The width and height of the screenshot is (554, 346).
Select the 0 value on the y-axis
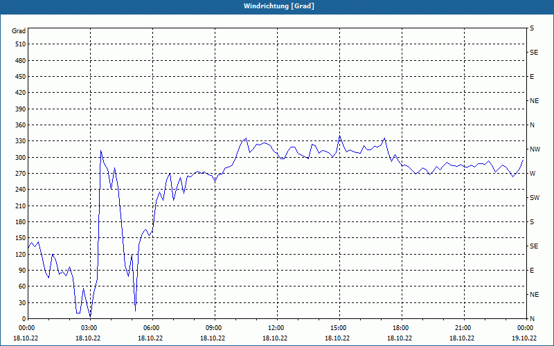pos(24,319)
